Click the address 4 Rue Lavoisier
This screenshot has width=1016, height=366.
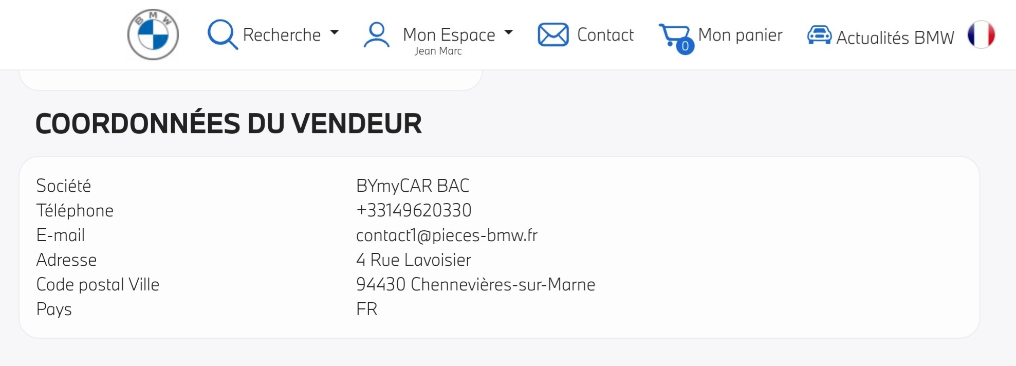[413, 260]
